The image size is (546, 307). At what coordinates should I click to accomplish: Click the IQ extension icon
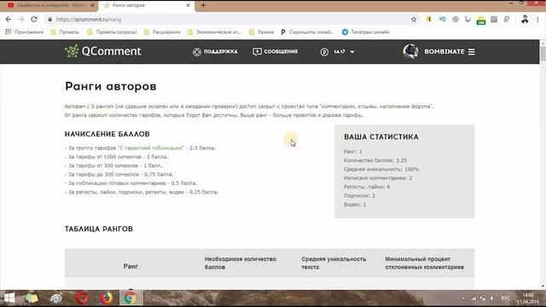point(442,20)
